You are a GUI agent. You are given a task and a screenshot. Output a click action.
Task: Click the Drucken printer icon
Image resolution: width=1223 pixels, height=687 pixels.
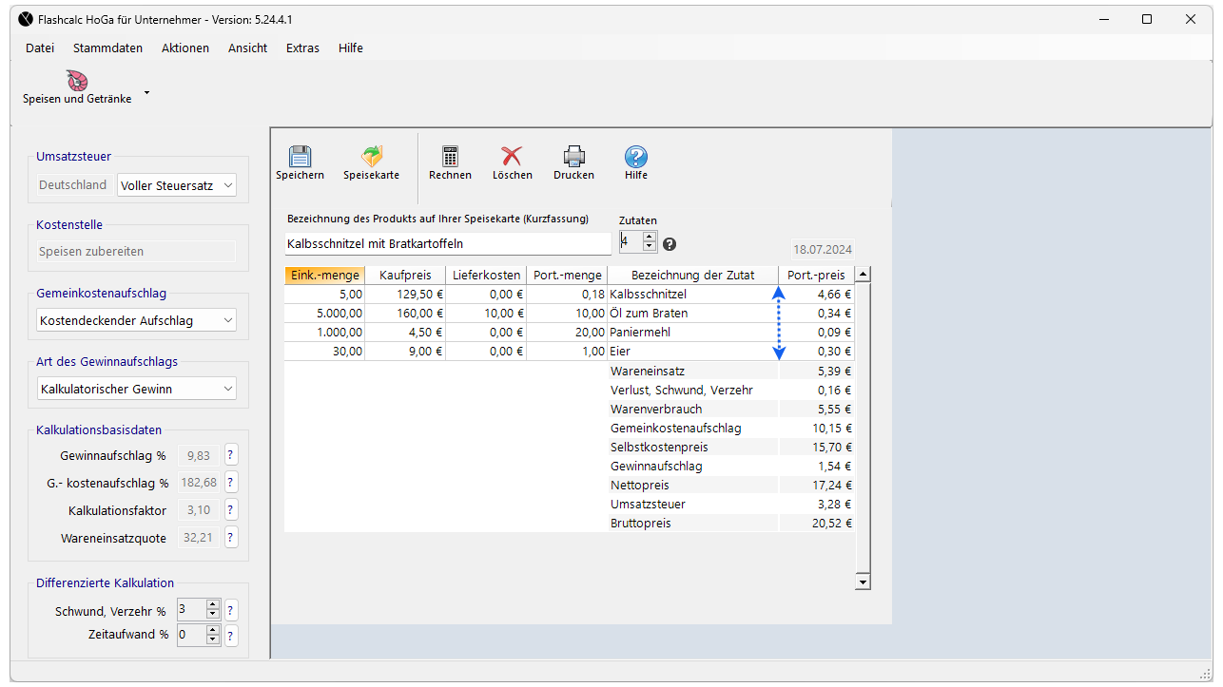click(x=573, y=157)
